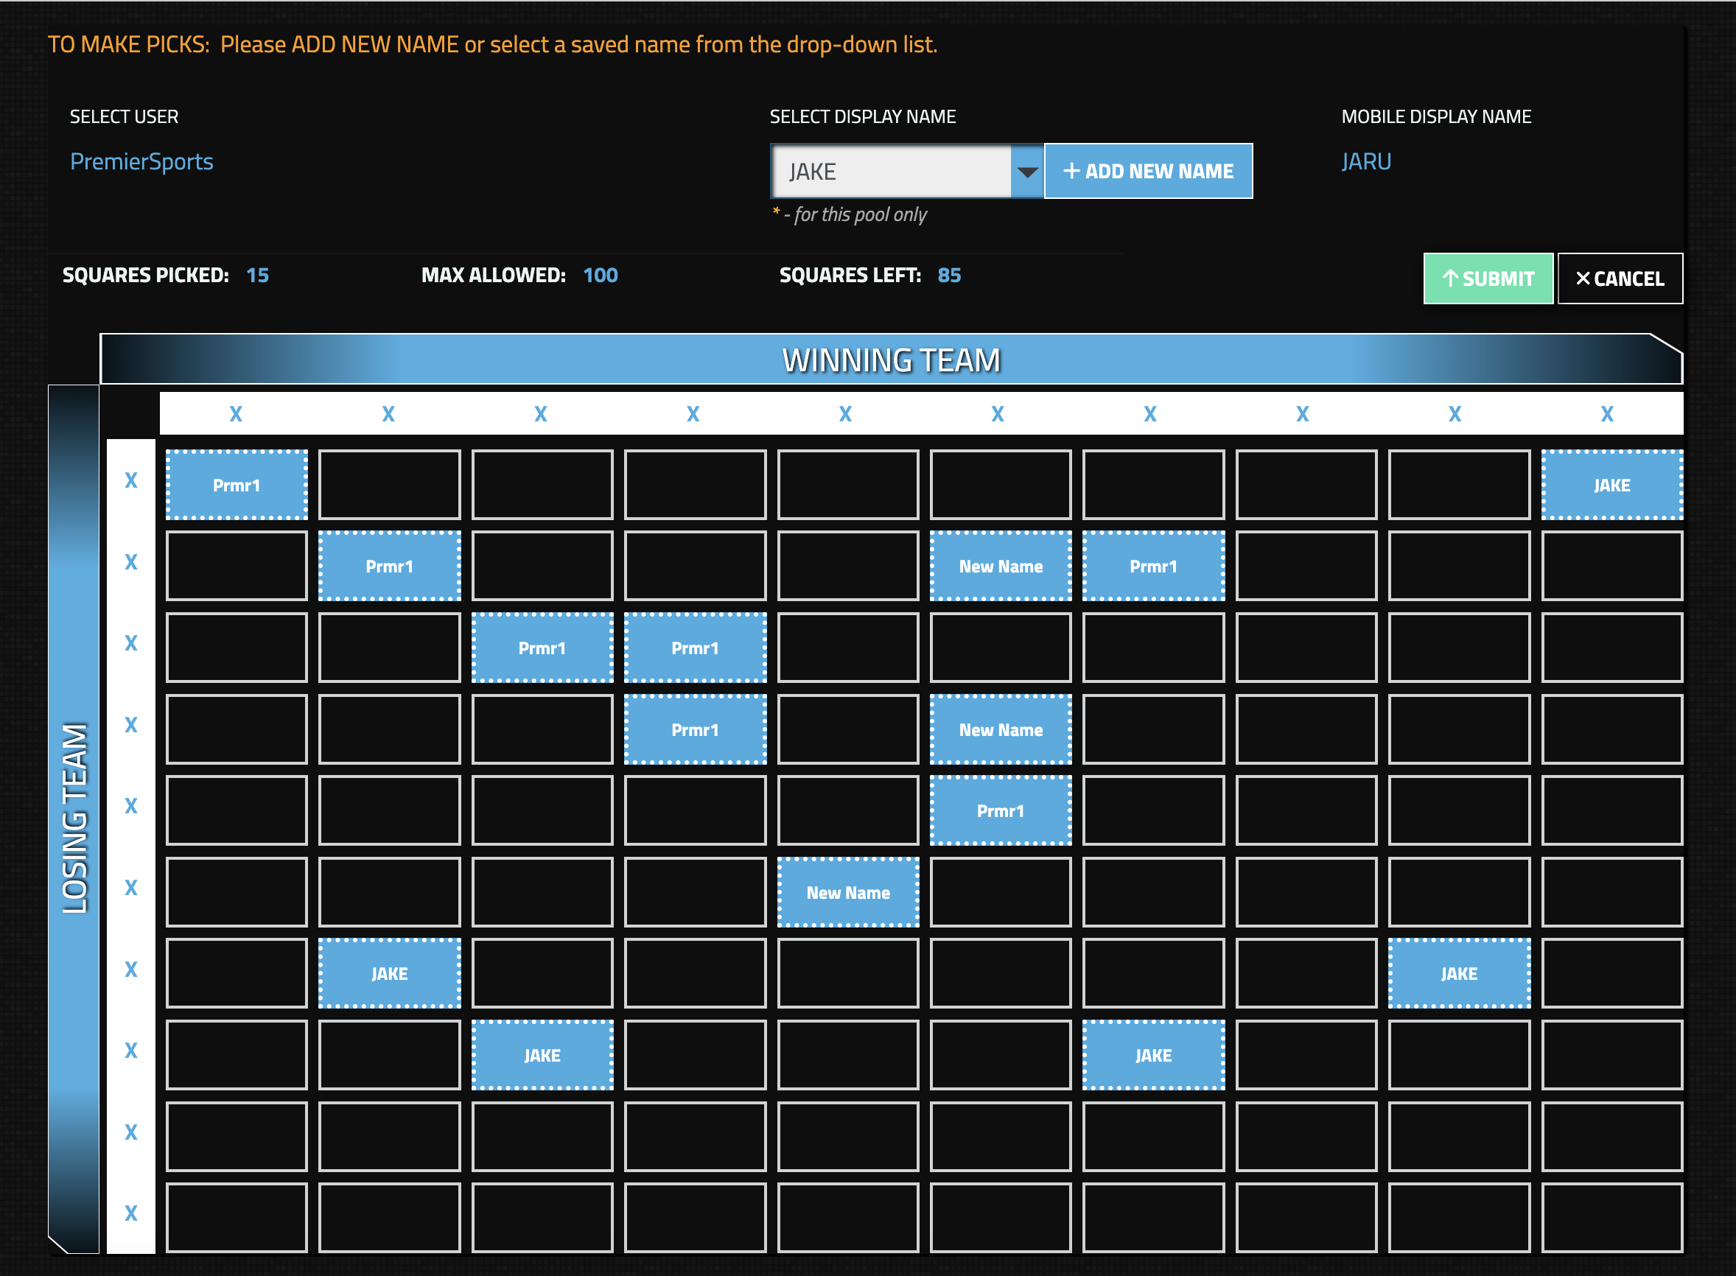
Task: Click the plus icon on ADD NEW NAME
Action: pyautogui.click(x=1071, y=171)
